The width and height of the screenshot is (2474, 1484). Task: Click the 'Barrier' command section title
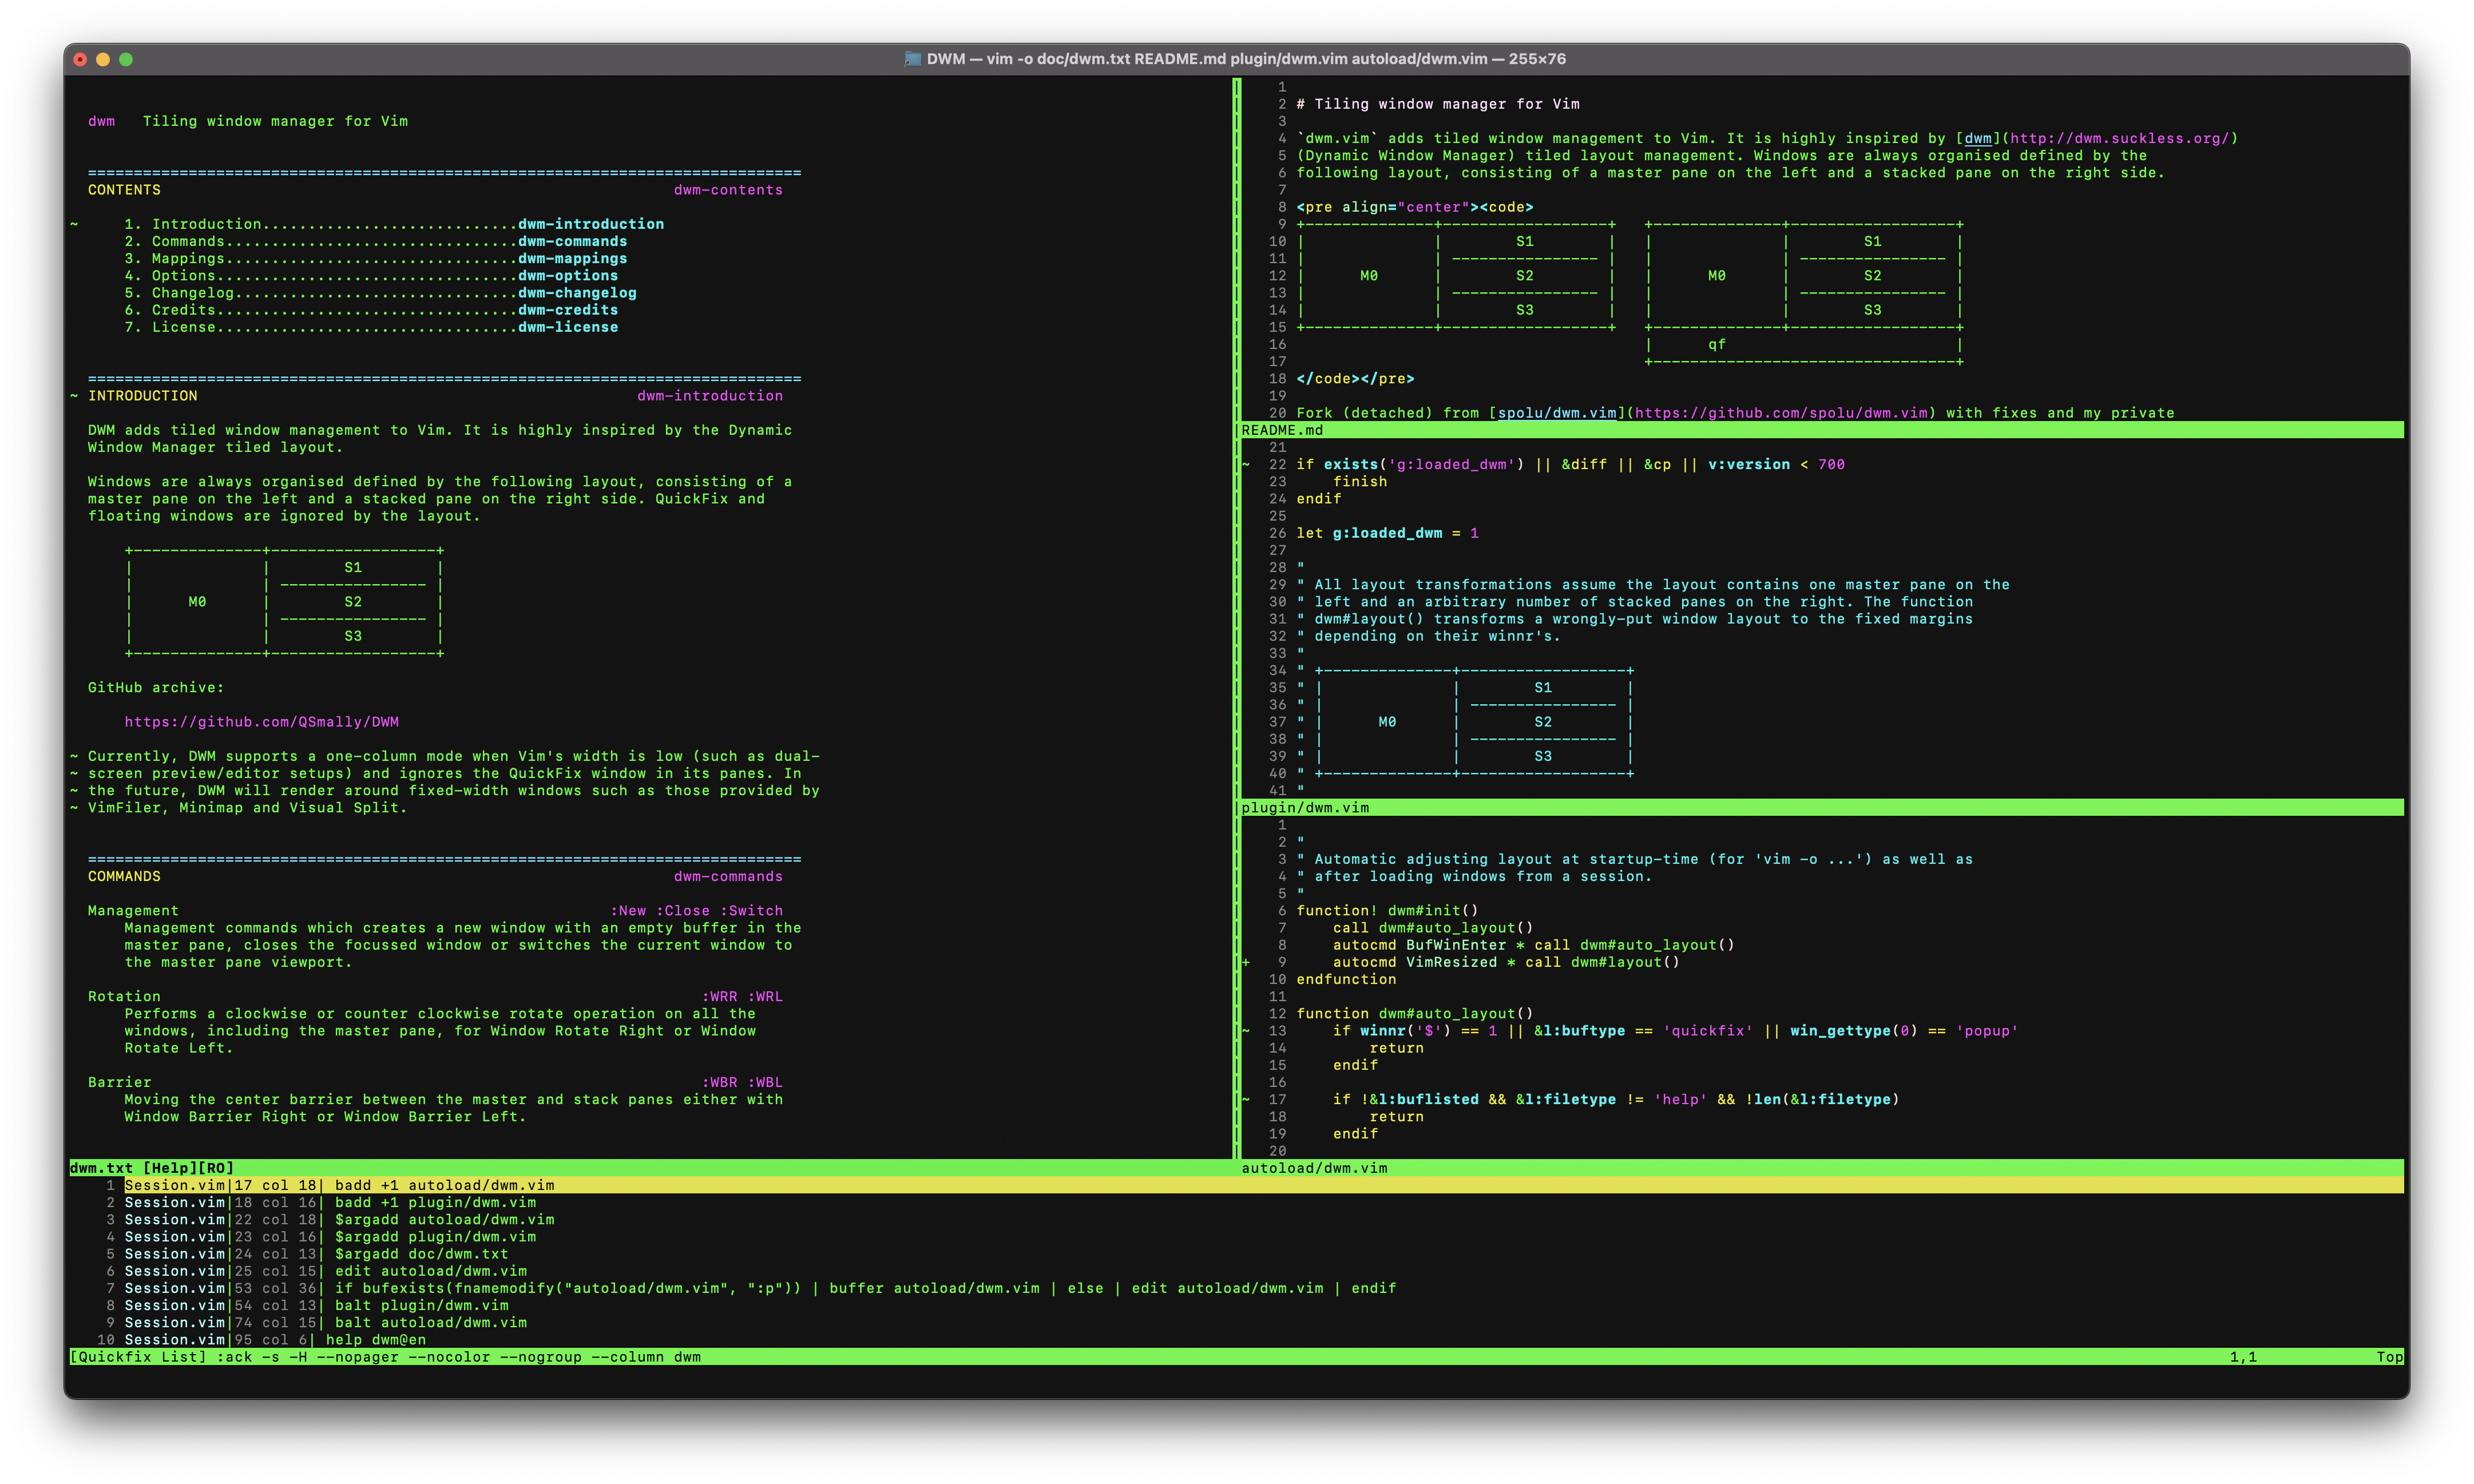pyautogui.click(x=120, y=1082)
